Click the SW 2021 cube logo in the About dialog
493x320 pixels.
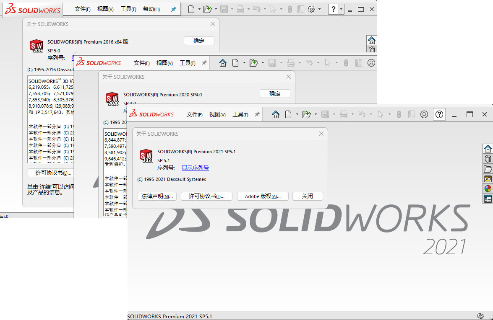click(146, 156)
